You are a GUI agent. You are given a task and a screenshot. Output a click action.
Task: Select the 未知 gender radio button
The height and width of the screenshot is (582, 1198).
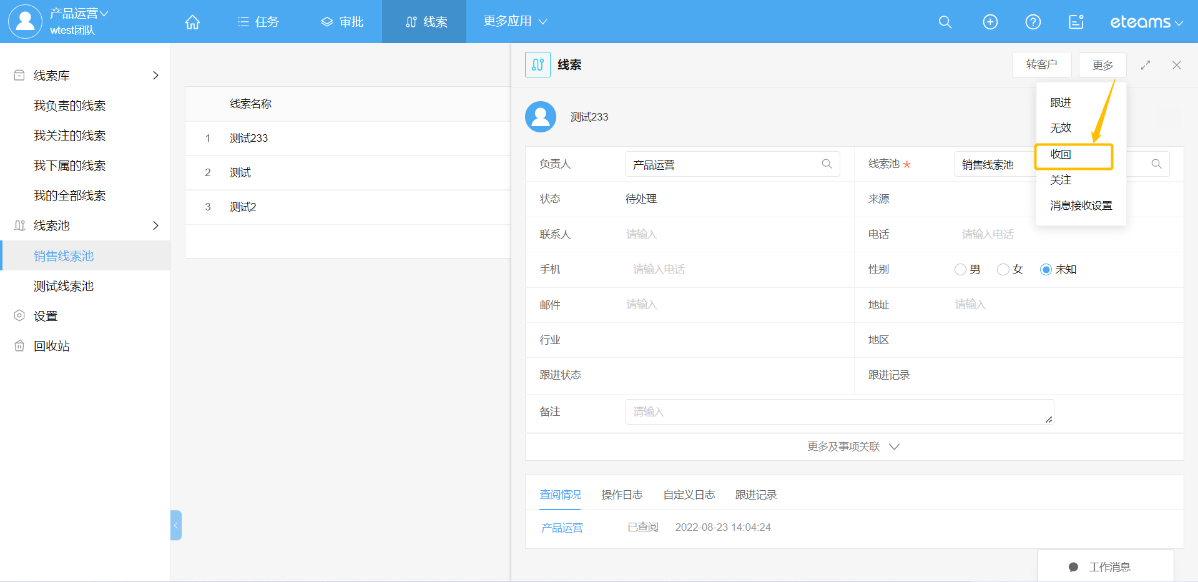click(1046, 269)
